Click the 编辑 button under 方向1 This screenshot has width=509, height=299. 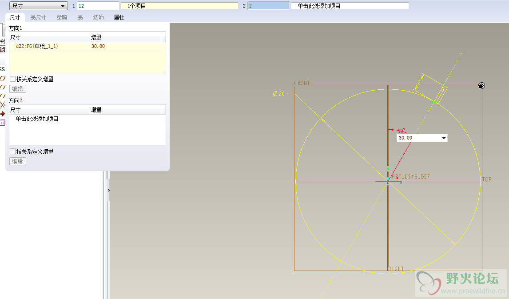coord(17,89)
